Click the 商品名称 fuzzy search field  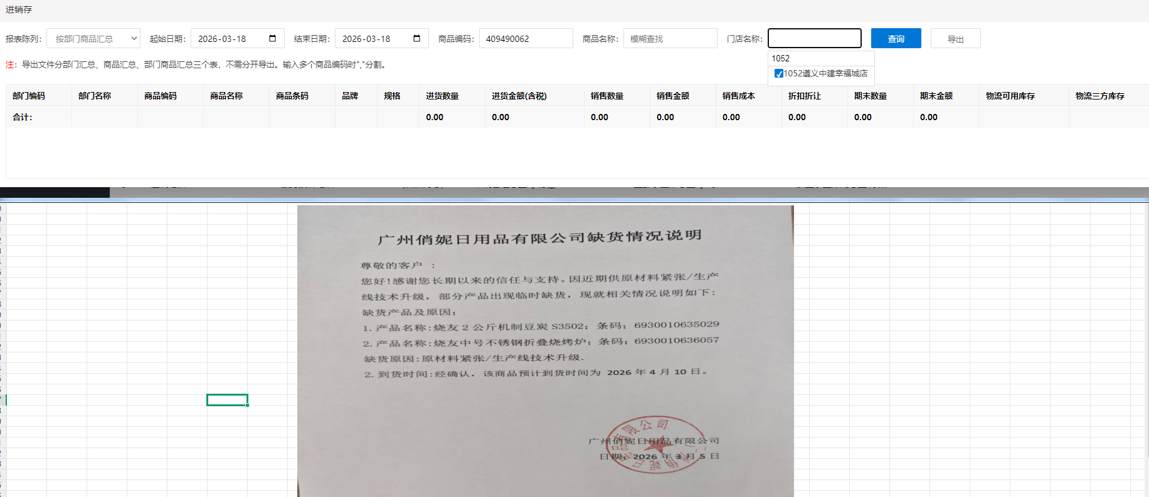(x=670, y=38)
